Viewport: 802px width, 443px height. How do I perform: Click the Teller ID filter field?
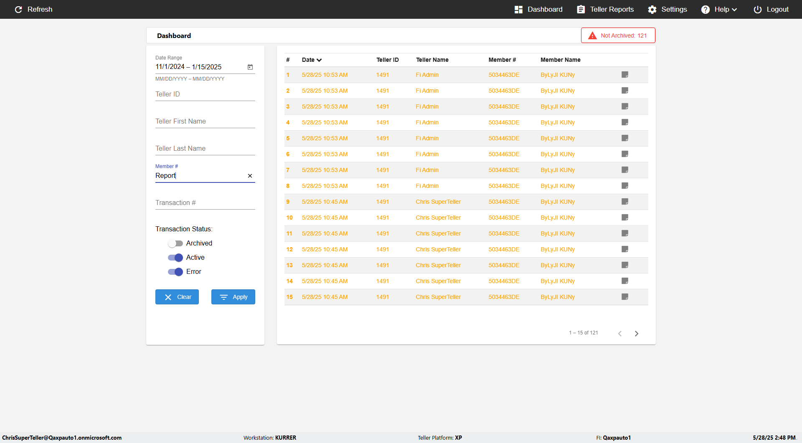205,94
